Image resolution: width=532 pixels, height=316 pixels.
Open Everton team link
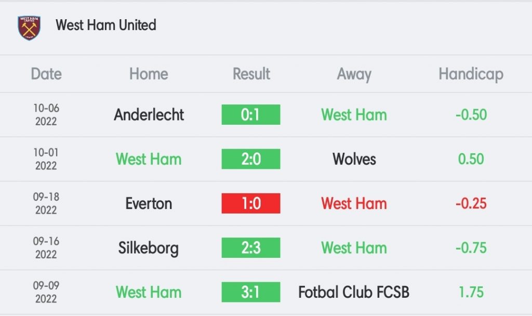click(149, 204)
